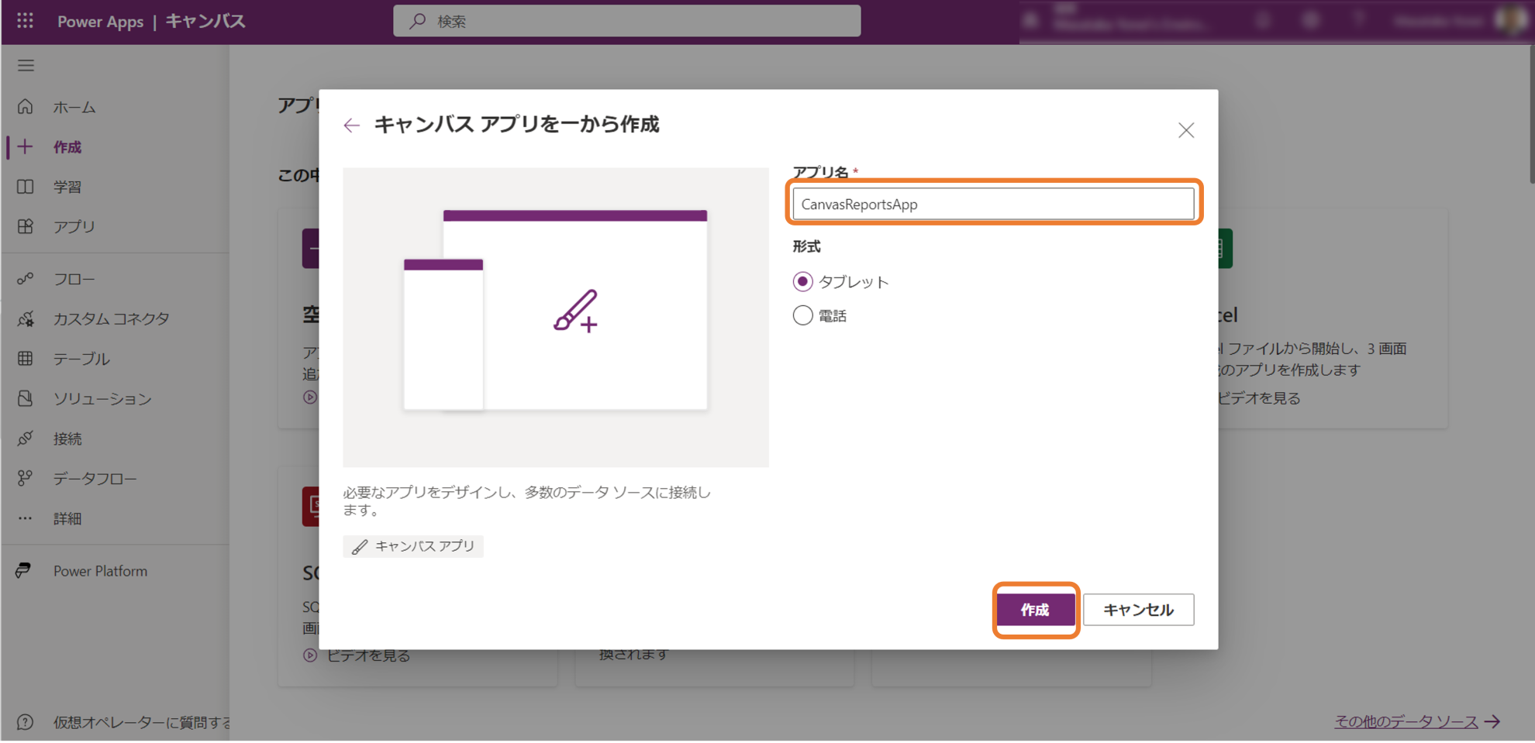Click the virtual operator help icon
Viewport: 1535px width, 743px height.
point(26,722)
